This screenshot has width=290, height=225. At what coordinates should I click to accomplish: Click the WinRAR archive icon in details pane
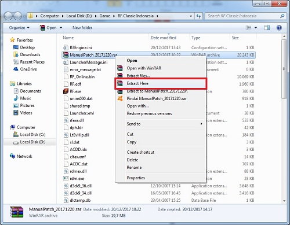point(17,212)
